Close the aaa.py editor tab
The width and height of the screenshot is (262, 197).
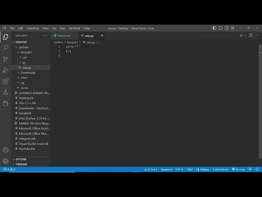tap(102, 36)
